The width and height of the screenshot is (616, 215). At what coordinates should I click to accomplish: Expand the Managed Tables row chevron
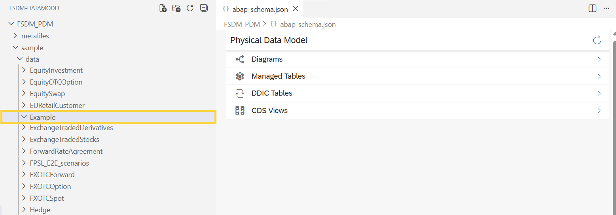click(599, 76)
